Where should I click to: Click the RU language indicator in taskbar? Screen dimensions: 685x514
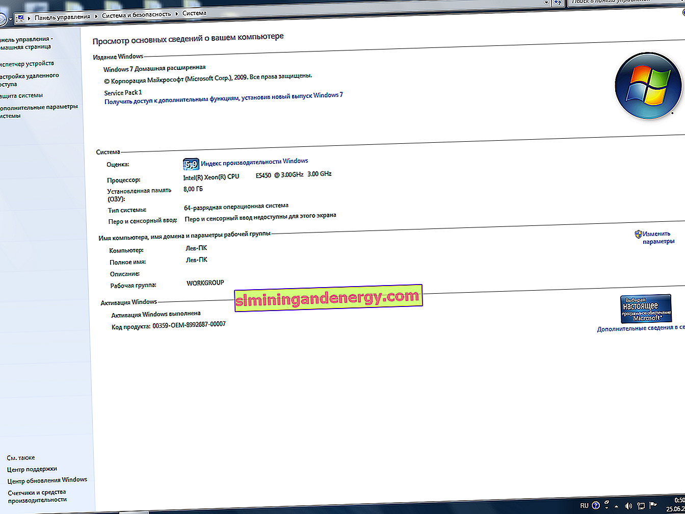click(584, 506)
